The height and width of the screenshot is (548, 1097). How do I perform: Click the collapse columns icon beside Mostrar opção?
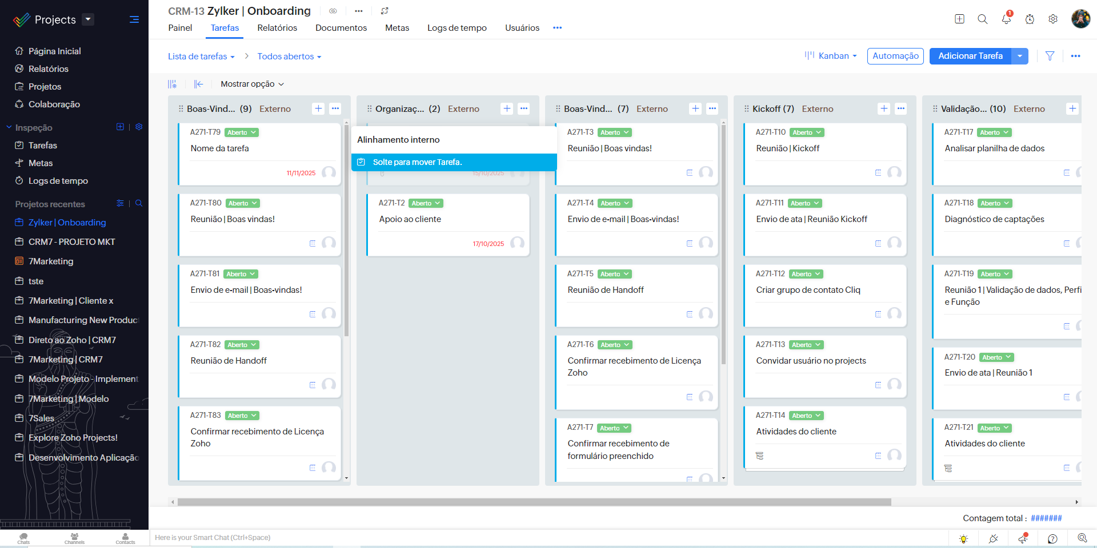coord(198,84)
